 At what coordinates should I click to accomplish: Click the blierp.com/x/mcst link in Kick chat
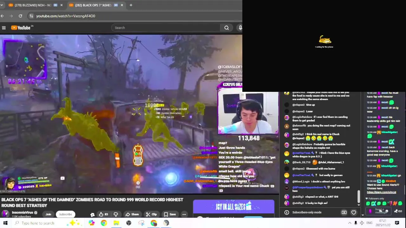(381, 192)
